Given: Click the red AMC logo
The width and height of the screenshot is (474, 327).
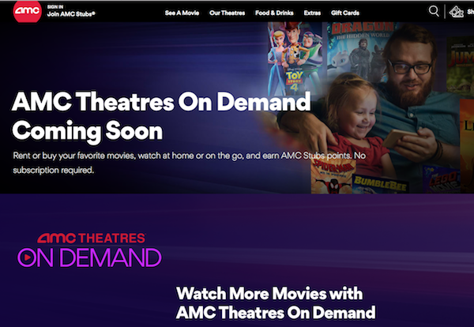Looking at the screenshot, I should (x=27, y=11).
